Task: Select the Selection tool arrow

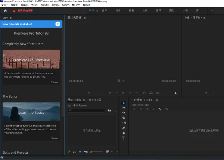Action: 124,103
